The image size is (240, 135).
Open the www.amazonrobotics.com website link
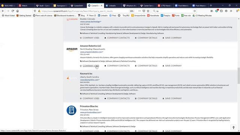(91, 52)
